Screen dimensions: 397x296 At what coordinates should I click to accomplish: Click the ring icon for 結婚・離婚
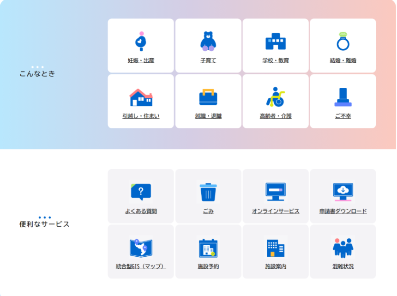343,42
